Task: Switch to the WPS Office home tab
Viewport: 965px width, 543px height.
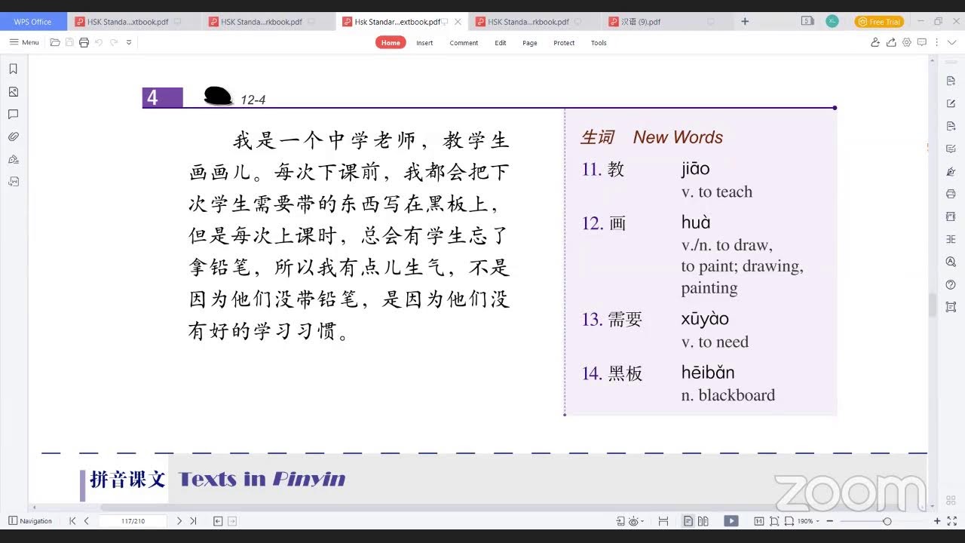Action: 33,22
